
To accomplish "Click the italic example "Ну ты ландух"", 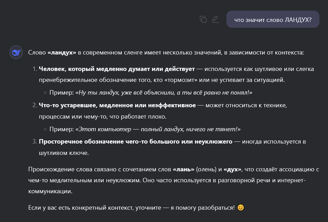I will tap(163, 92).
